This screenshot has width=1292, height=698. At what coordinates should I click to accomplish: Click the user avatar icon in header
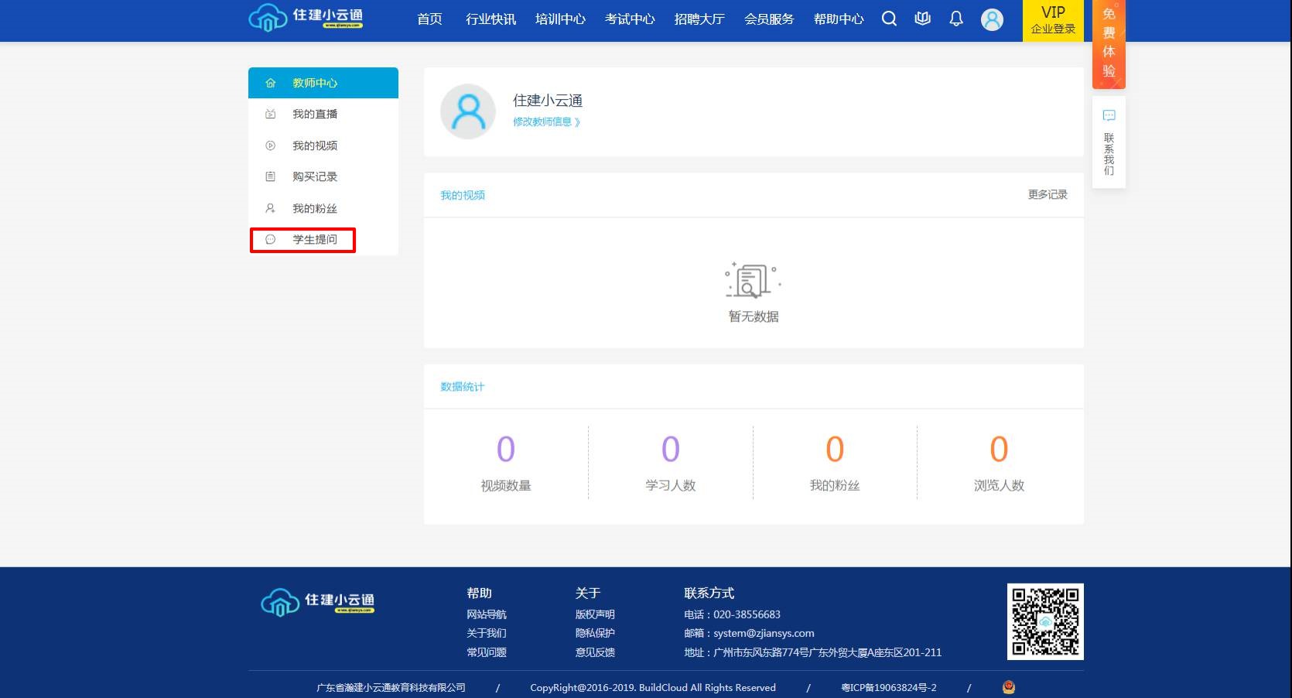coord(992,19)
